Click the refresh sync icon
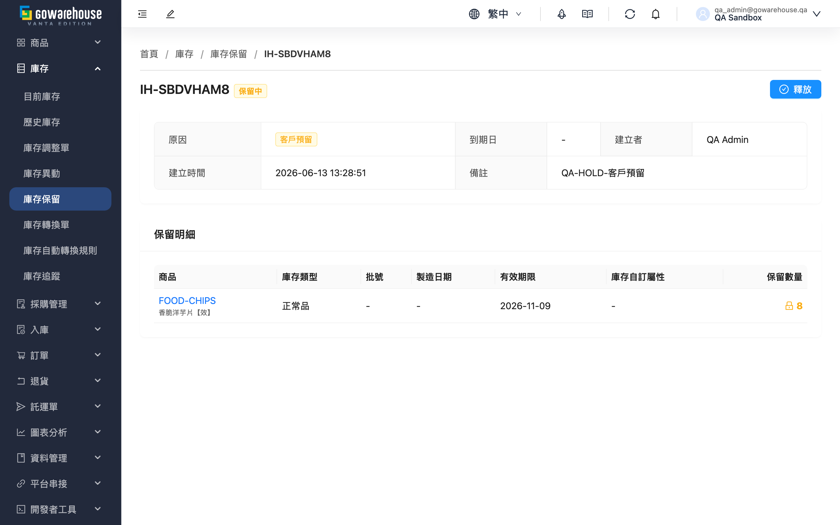The height and width of the screenshot is (525, 840). click(630, 14)
